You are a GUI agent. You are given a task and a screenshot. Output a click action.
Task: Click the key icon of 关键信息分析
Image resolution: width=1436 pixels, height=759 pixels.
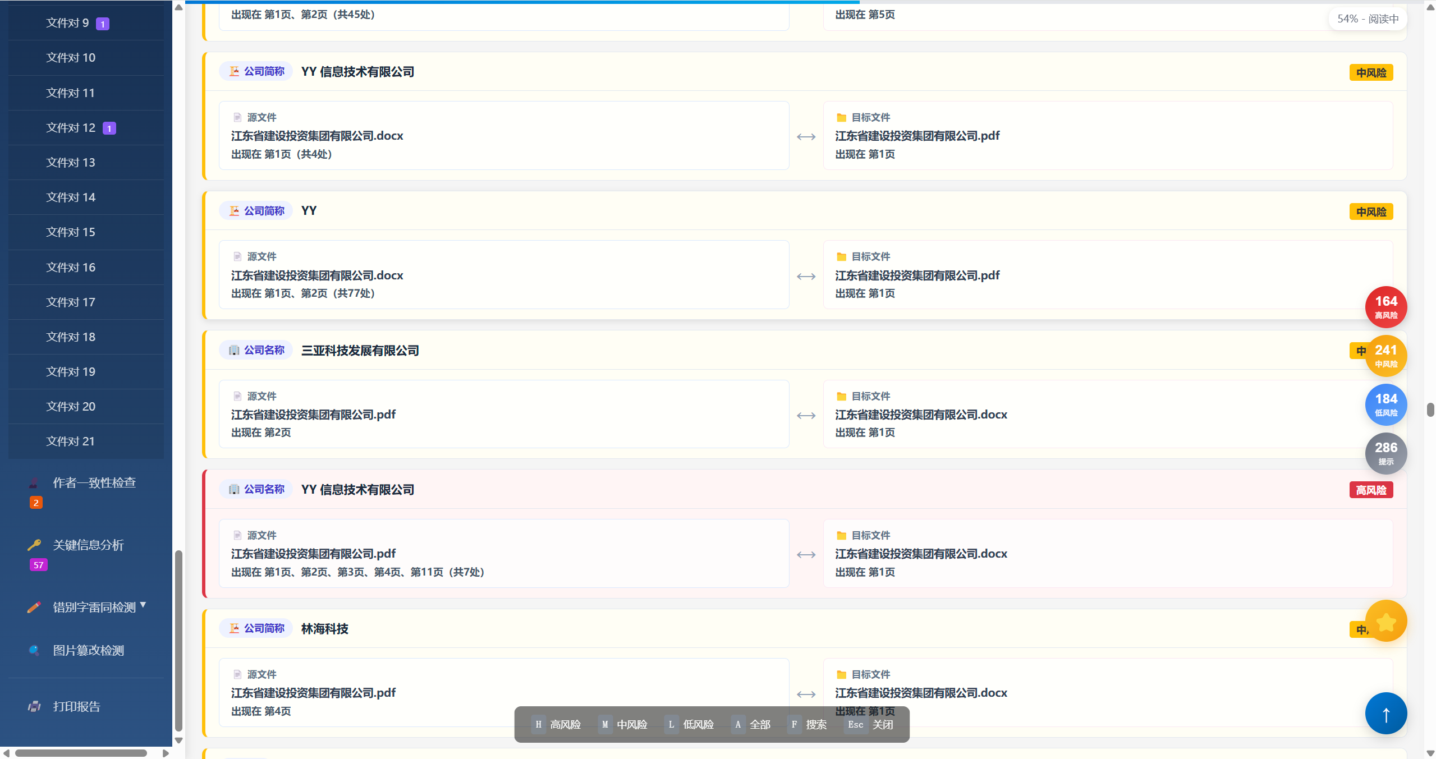pos(34,545)
